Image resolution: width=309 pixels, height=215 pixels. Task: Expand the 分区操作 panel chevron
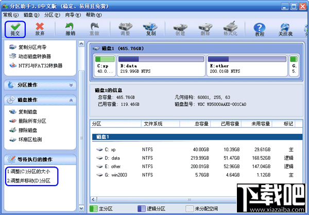click(x=71, y=85)
